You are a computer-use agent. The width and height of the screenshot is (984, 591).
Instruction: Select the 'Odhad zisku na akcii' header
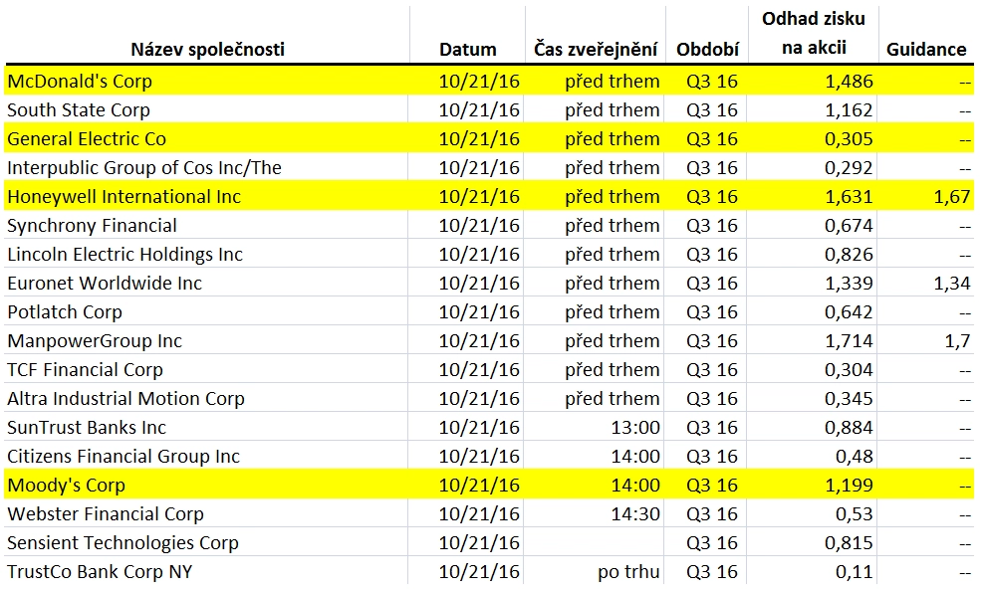click(813, 34)
